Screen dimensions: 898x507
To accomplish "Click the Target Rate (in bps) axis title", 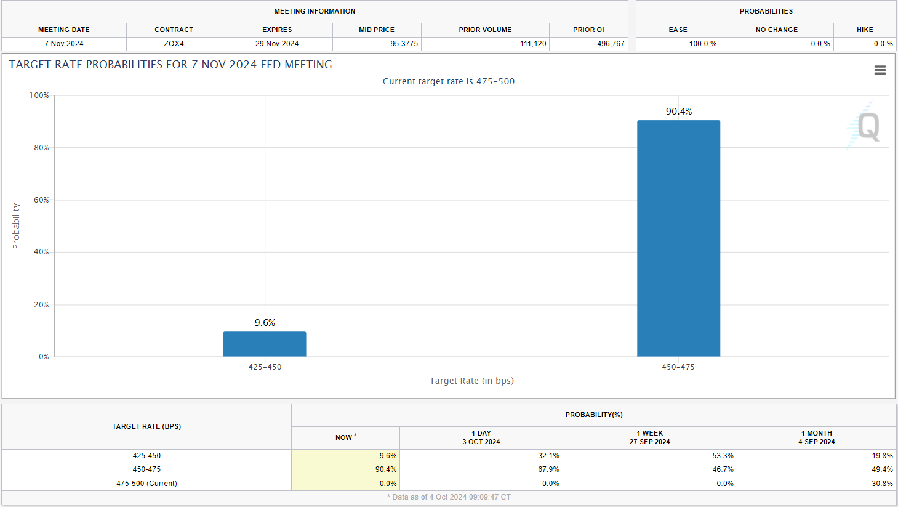I will click(471, 381).
